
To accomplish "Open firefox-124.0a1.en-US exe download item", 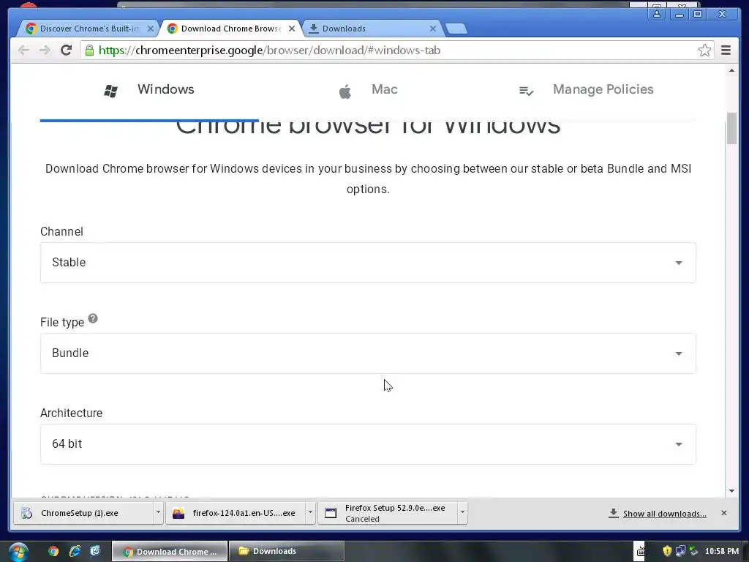I will click(236, 513).
